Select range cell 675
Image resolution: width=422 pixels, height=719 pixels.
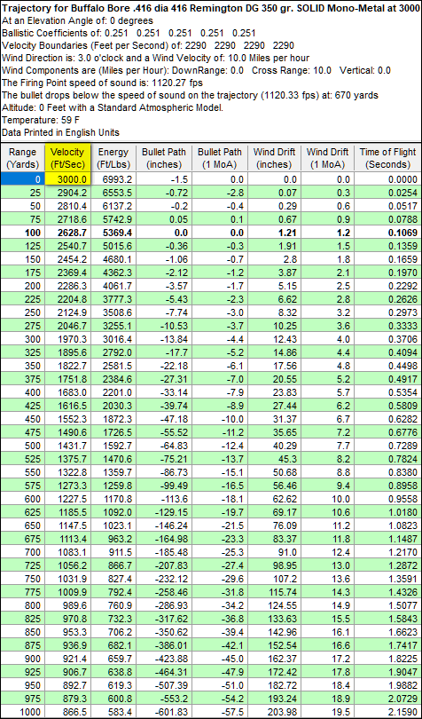(22, 537)
